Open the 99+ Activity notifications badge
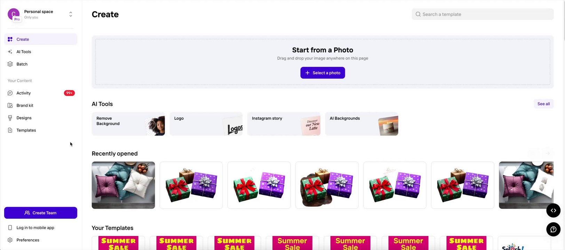This screenshot has height=250, width=565. (x=69, y=93)
